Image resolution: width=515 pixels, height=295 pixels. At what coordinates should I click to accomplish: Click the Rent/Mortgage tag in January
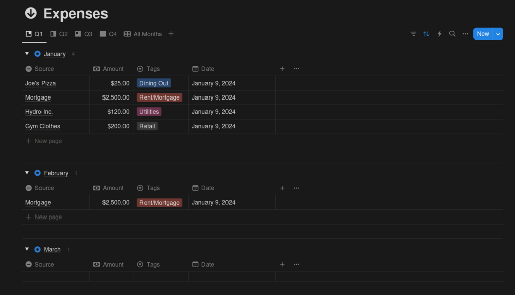click(x=159, y=97)
